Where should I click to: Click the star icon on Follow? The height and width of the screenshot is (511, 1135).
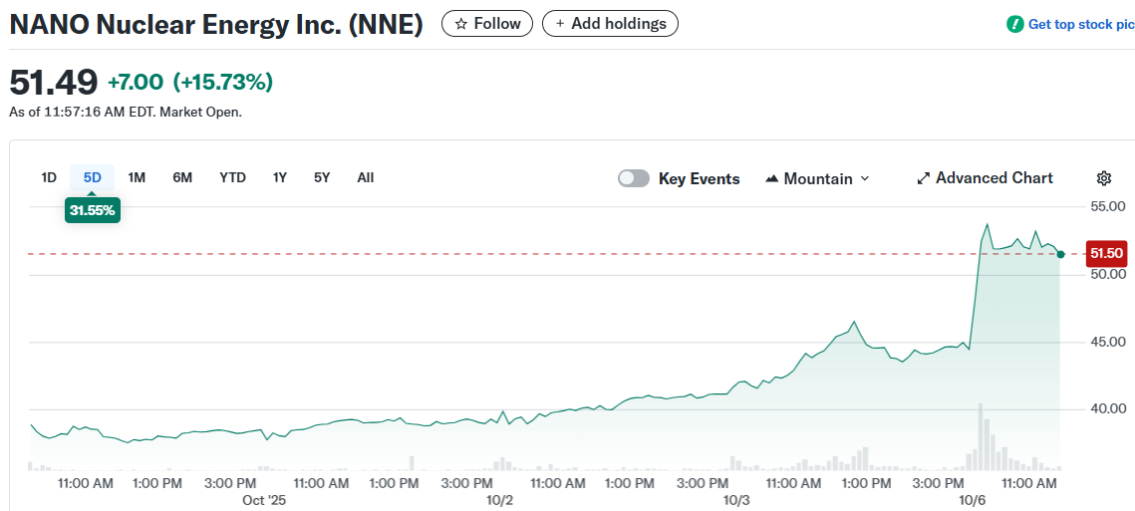(460, 24)
